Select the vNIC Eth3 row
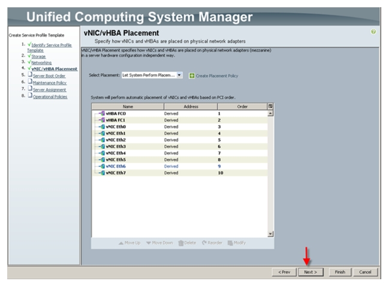 coord(180,146)
